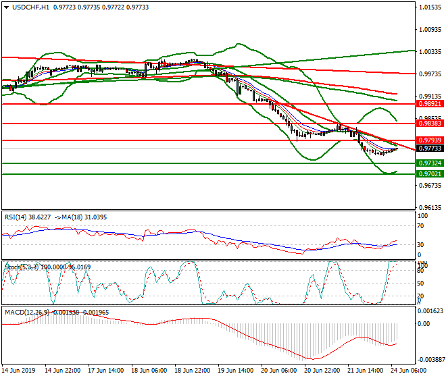Click RSI scale value 30
The width and height of the screenshot is (446, 378).
[x=420, y=245]
